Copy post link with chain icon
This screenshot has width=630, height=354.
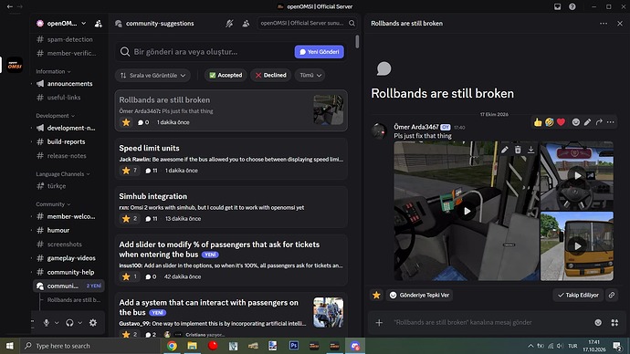(x=612, y=295)
